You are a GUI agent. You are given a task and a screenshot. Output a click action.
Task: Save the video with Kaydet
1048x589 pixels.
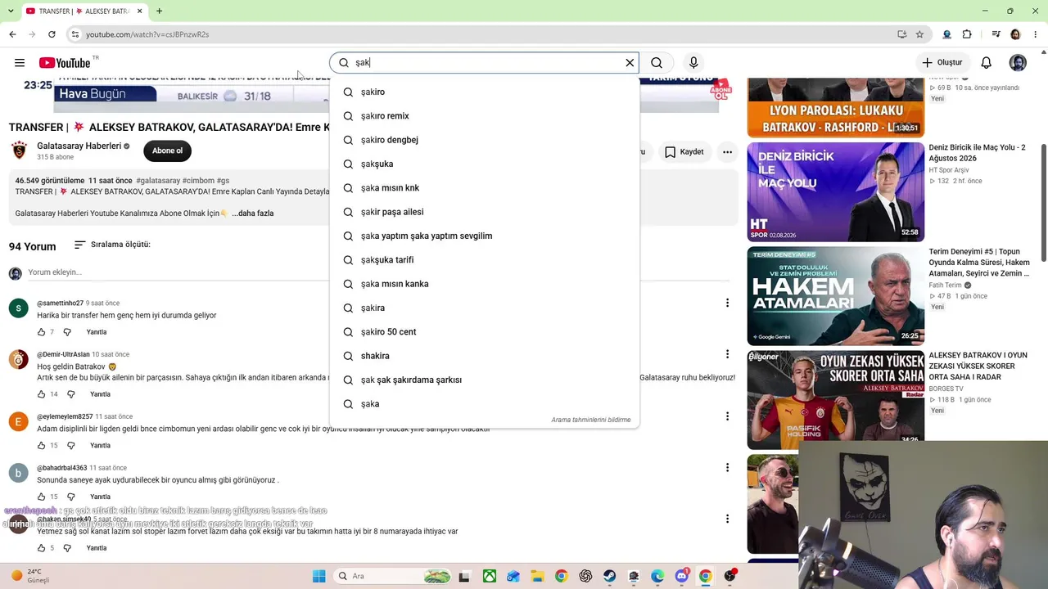coord(684,151)
